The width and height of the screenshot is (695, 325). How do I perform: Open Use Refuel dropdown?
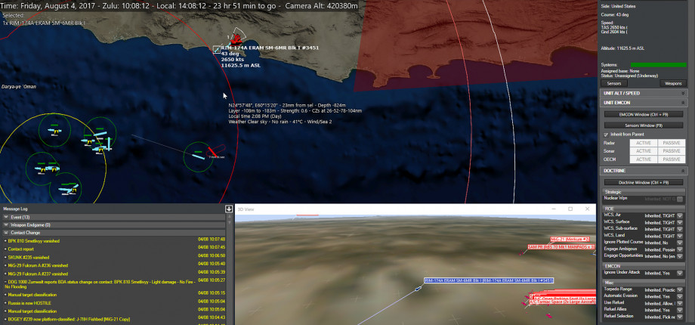(679, 303)
